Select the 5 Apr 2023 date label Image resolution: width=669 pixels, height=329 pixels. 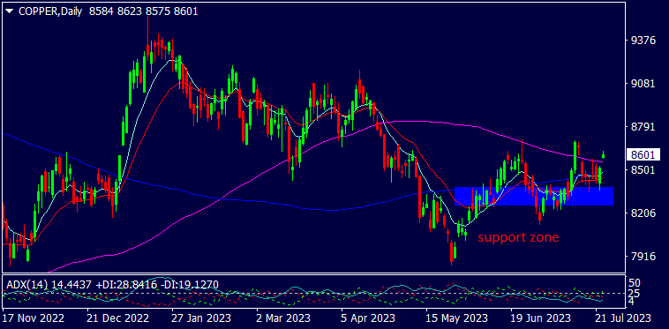(x=369, y=318)
